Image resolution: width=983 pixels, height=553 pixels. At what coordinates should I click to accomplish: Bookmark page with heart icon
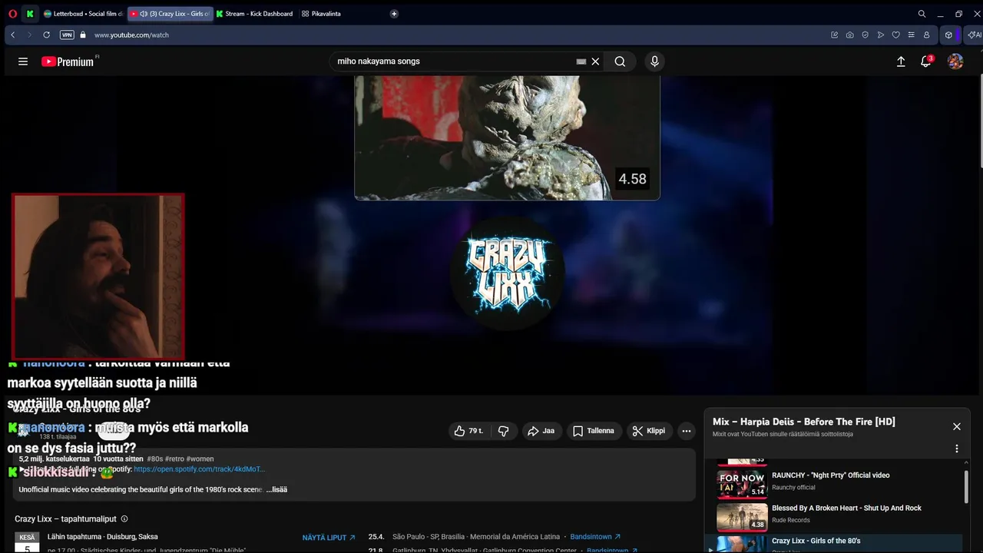tap(895, 35)
